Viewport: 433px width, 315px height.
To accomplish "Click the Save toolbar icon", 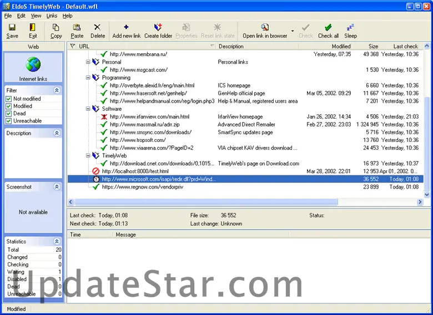I will point(12,27).
